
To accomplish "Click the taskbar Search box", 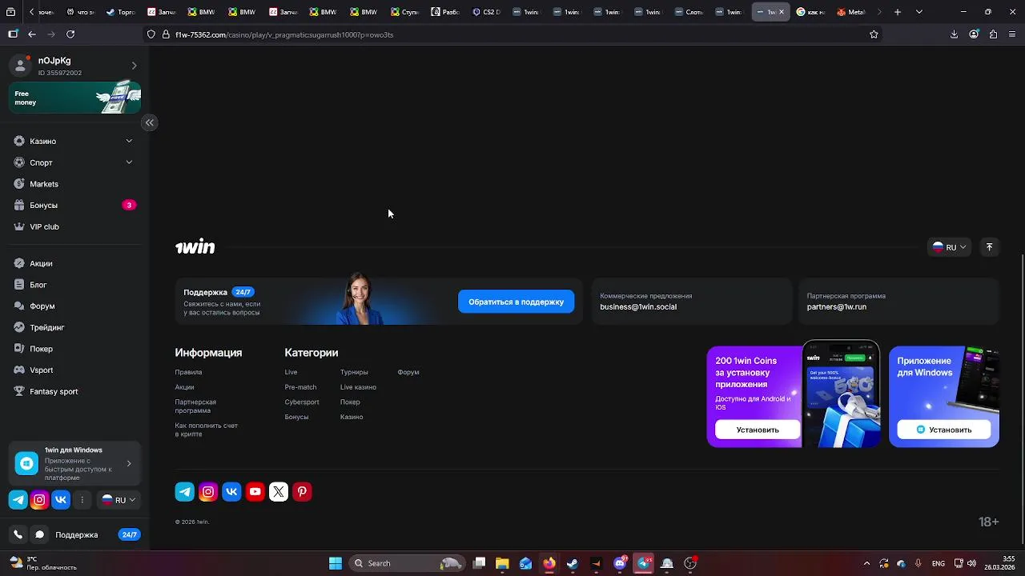I will click(407, 563).
